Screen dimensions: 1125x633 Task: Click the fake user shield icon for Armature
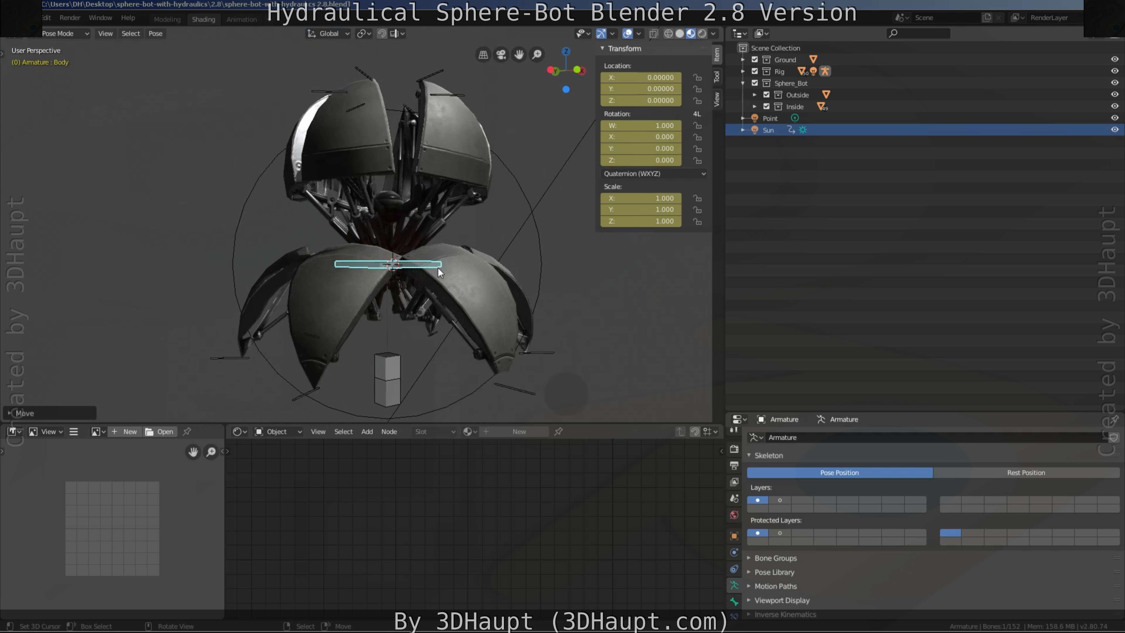tap(1113, 438)
